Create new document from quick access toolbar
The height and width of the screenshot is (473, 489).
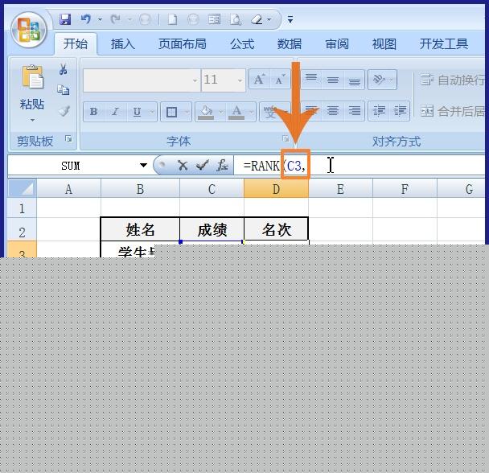(172, 20)
